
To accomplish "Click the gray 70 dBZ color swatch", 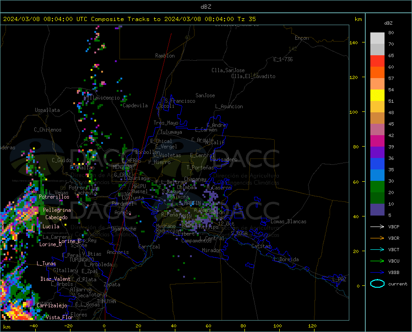I will tap(377, 49).
